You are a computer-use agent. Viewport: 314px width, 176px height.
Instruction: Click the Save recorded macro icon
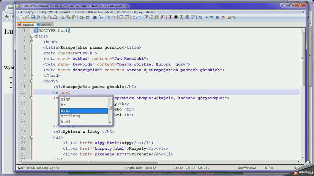coord(193,17)
